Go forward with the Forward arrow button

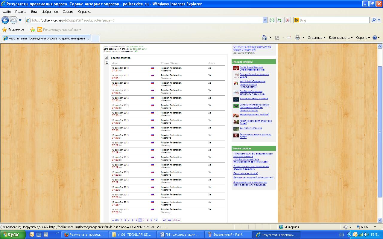coord(13,20)
